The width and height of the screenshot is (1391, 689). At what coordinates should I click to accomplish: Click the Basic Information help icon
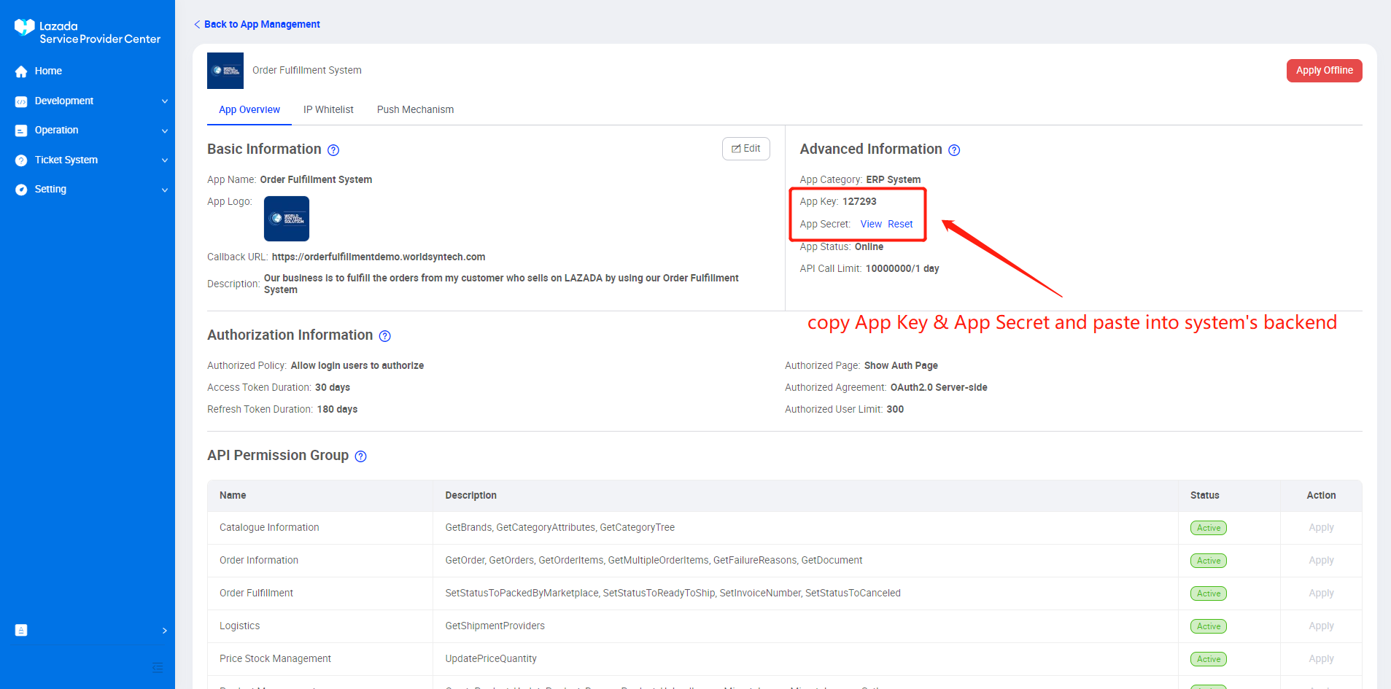(x=333, y=150)
